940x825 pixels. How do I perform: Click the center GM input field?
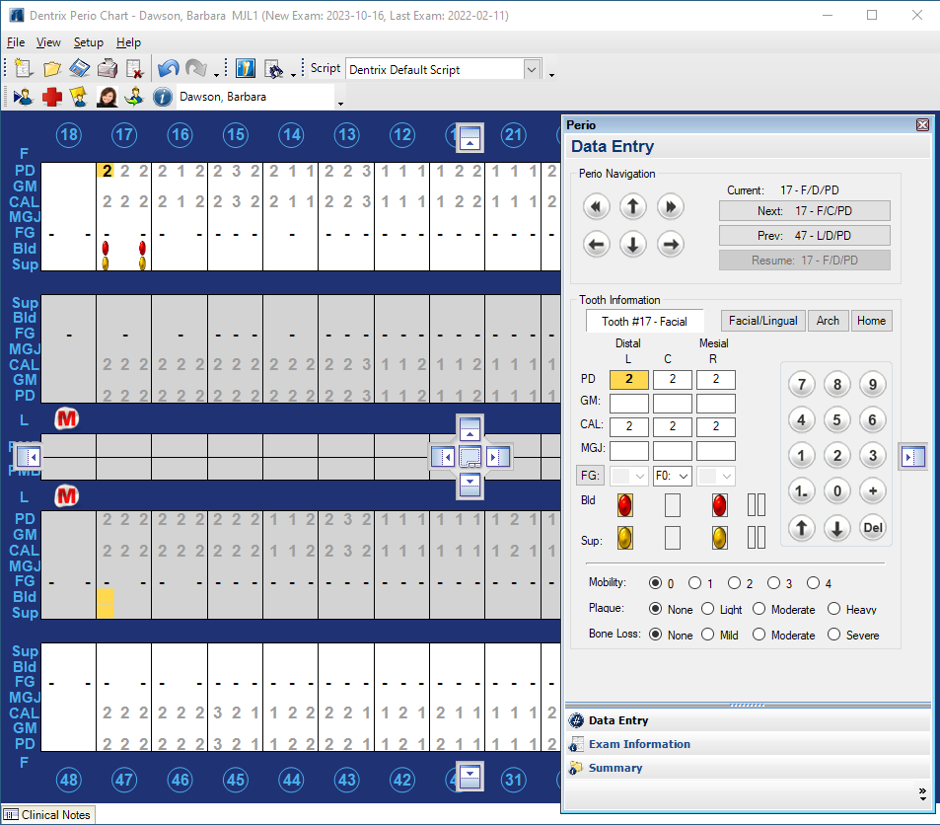[x=672, y=404]
